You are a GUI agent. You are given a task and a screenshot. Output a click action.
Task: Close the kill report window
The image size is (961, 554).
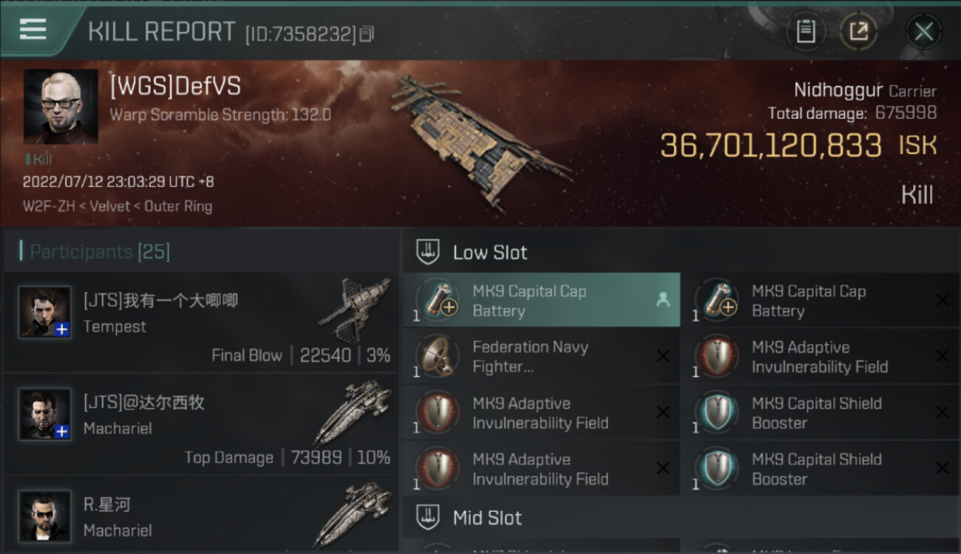[923, 32]
